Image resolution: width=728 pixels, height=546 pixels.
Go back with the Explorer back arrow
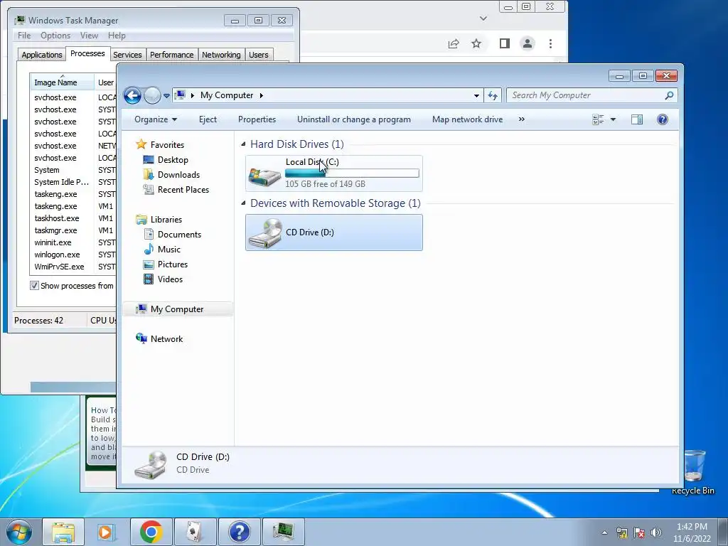(132, 96)
